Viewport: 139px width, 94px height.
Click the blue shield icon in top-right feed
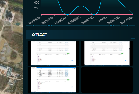pyautogui.click(x=126, y=60)
